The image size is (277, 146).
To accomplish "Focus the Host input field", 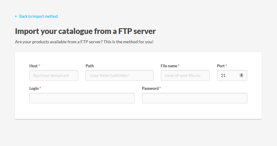I will (54, 75).
